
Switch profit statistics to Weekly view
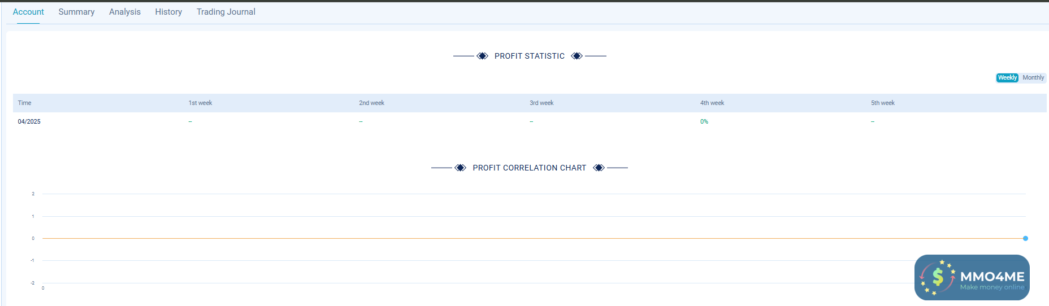pyautogui.click(x=1007, y=78)
